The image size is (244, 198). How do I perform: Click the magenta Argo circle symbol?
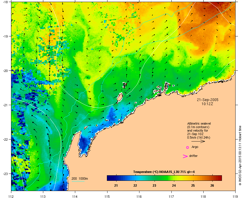[x=188, y=147]
